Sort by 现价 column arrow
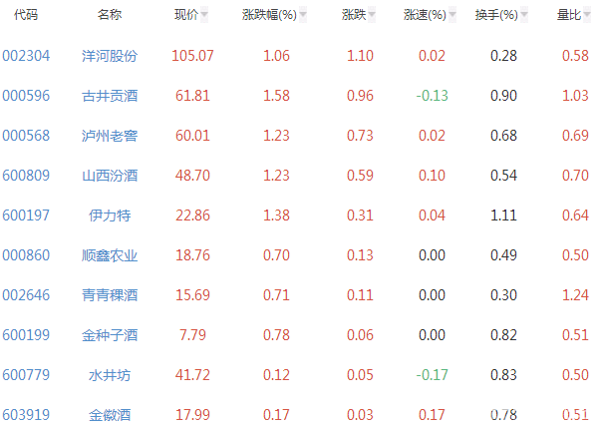 pos(204,15)
